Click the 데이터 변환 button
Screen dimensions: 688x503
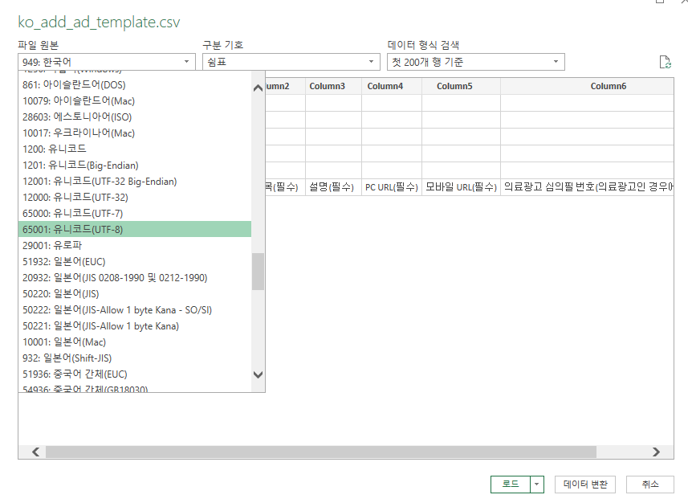click(x=584, y=485)
